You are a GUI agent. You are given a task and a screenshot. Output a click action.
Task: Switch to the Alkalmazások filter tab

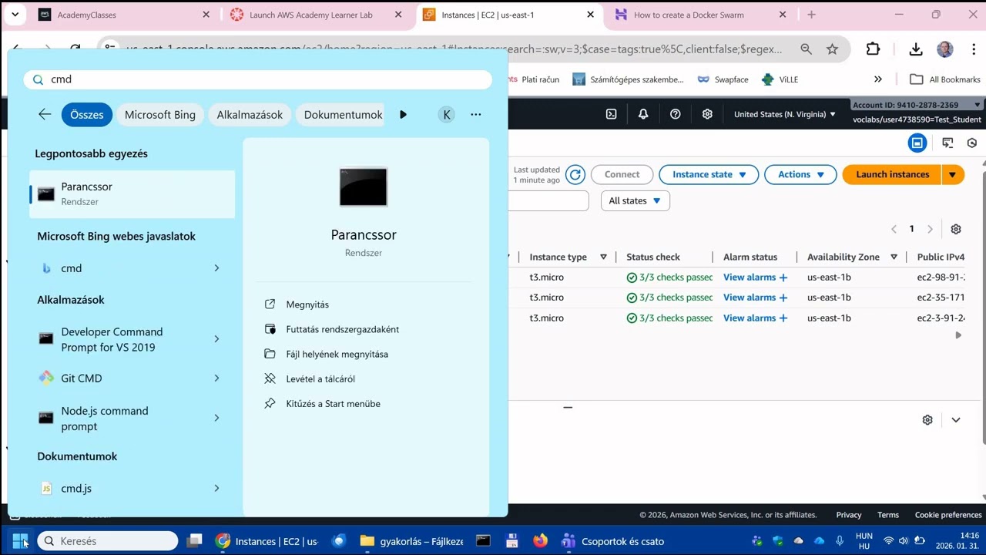[x=250, y=115]
